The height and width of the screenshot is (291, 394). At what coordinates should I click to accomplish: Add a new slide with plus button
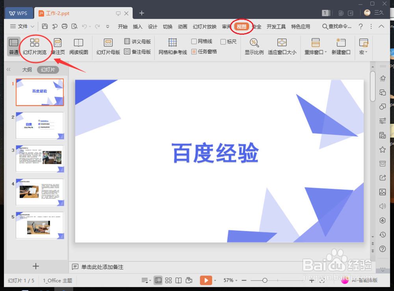[36, 266]
